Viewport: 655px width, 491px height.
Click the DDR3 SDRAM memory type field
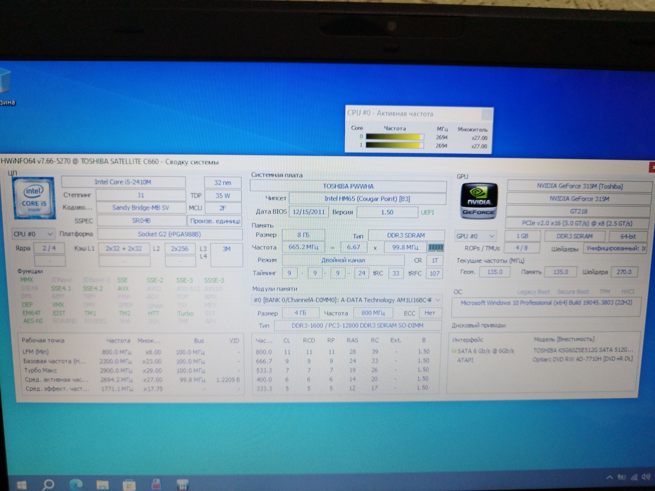406,235
